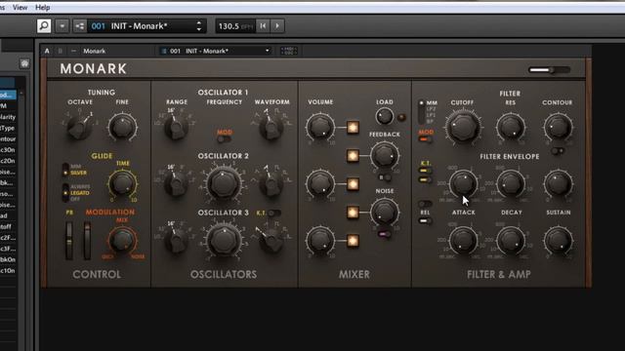The image size is (625, 351).
Task: Click the play transport button
Action: pos(277,26)
